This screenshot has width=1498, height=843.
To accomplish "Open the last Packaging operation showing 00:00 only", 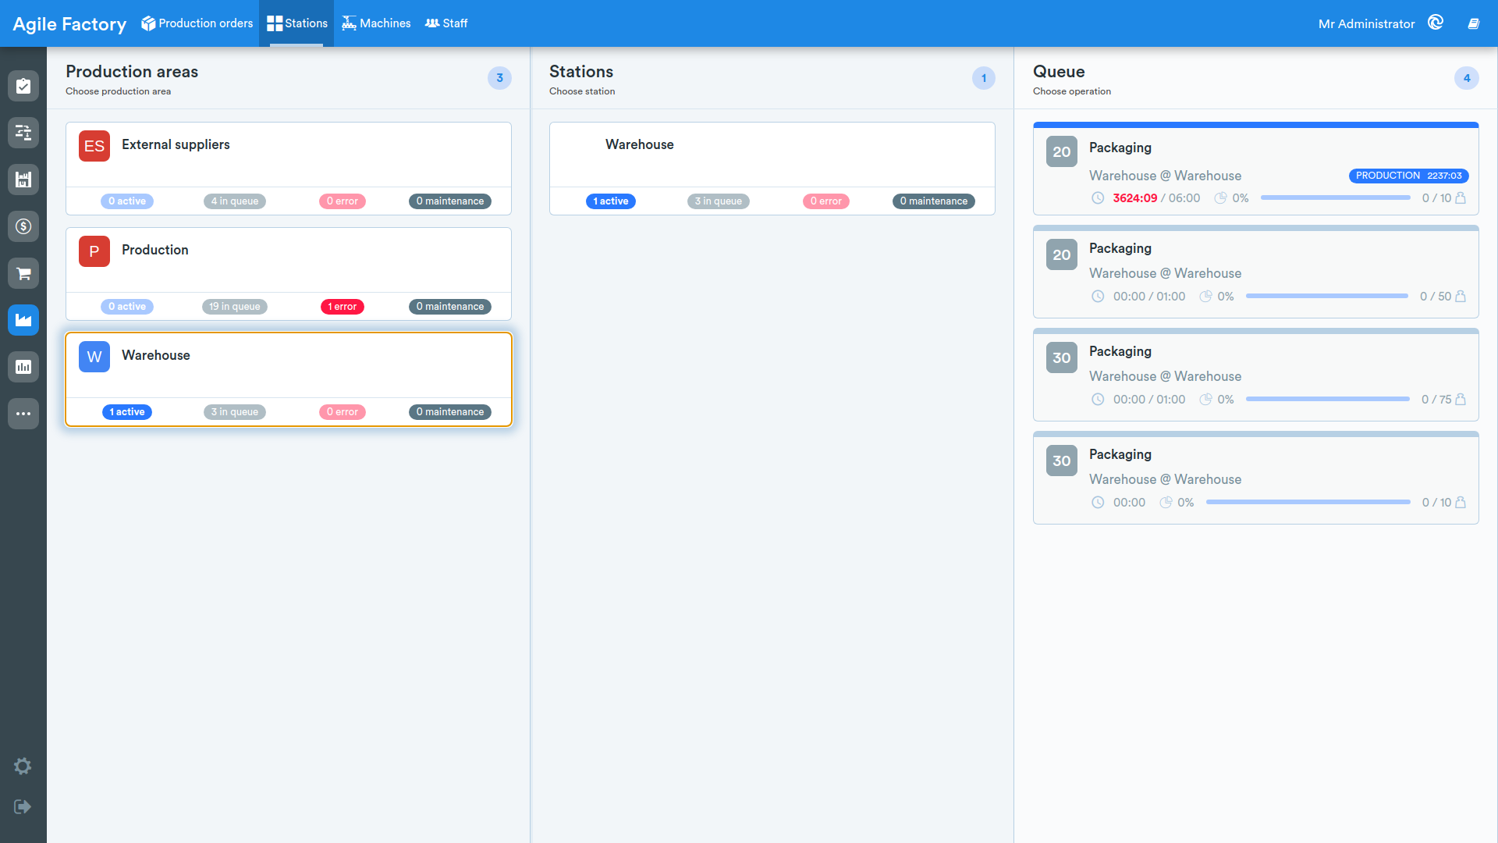I will pos(1256,478).
